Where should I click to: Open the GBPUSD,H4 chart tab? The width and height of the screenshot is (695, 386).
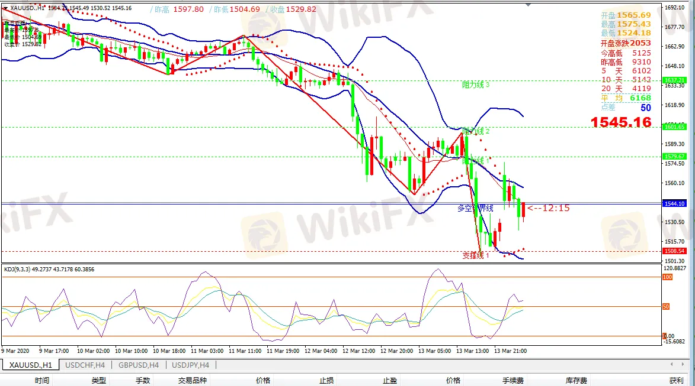(x=138, y=365)
